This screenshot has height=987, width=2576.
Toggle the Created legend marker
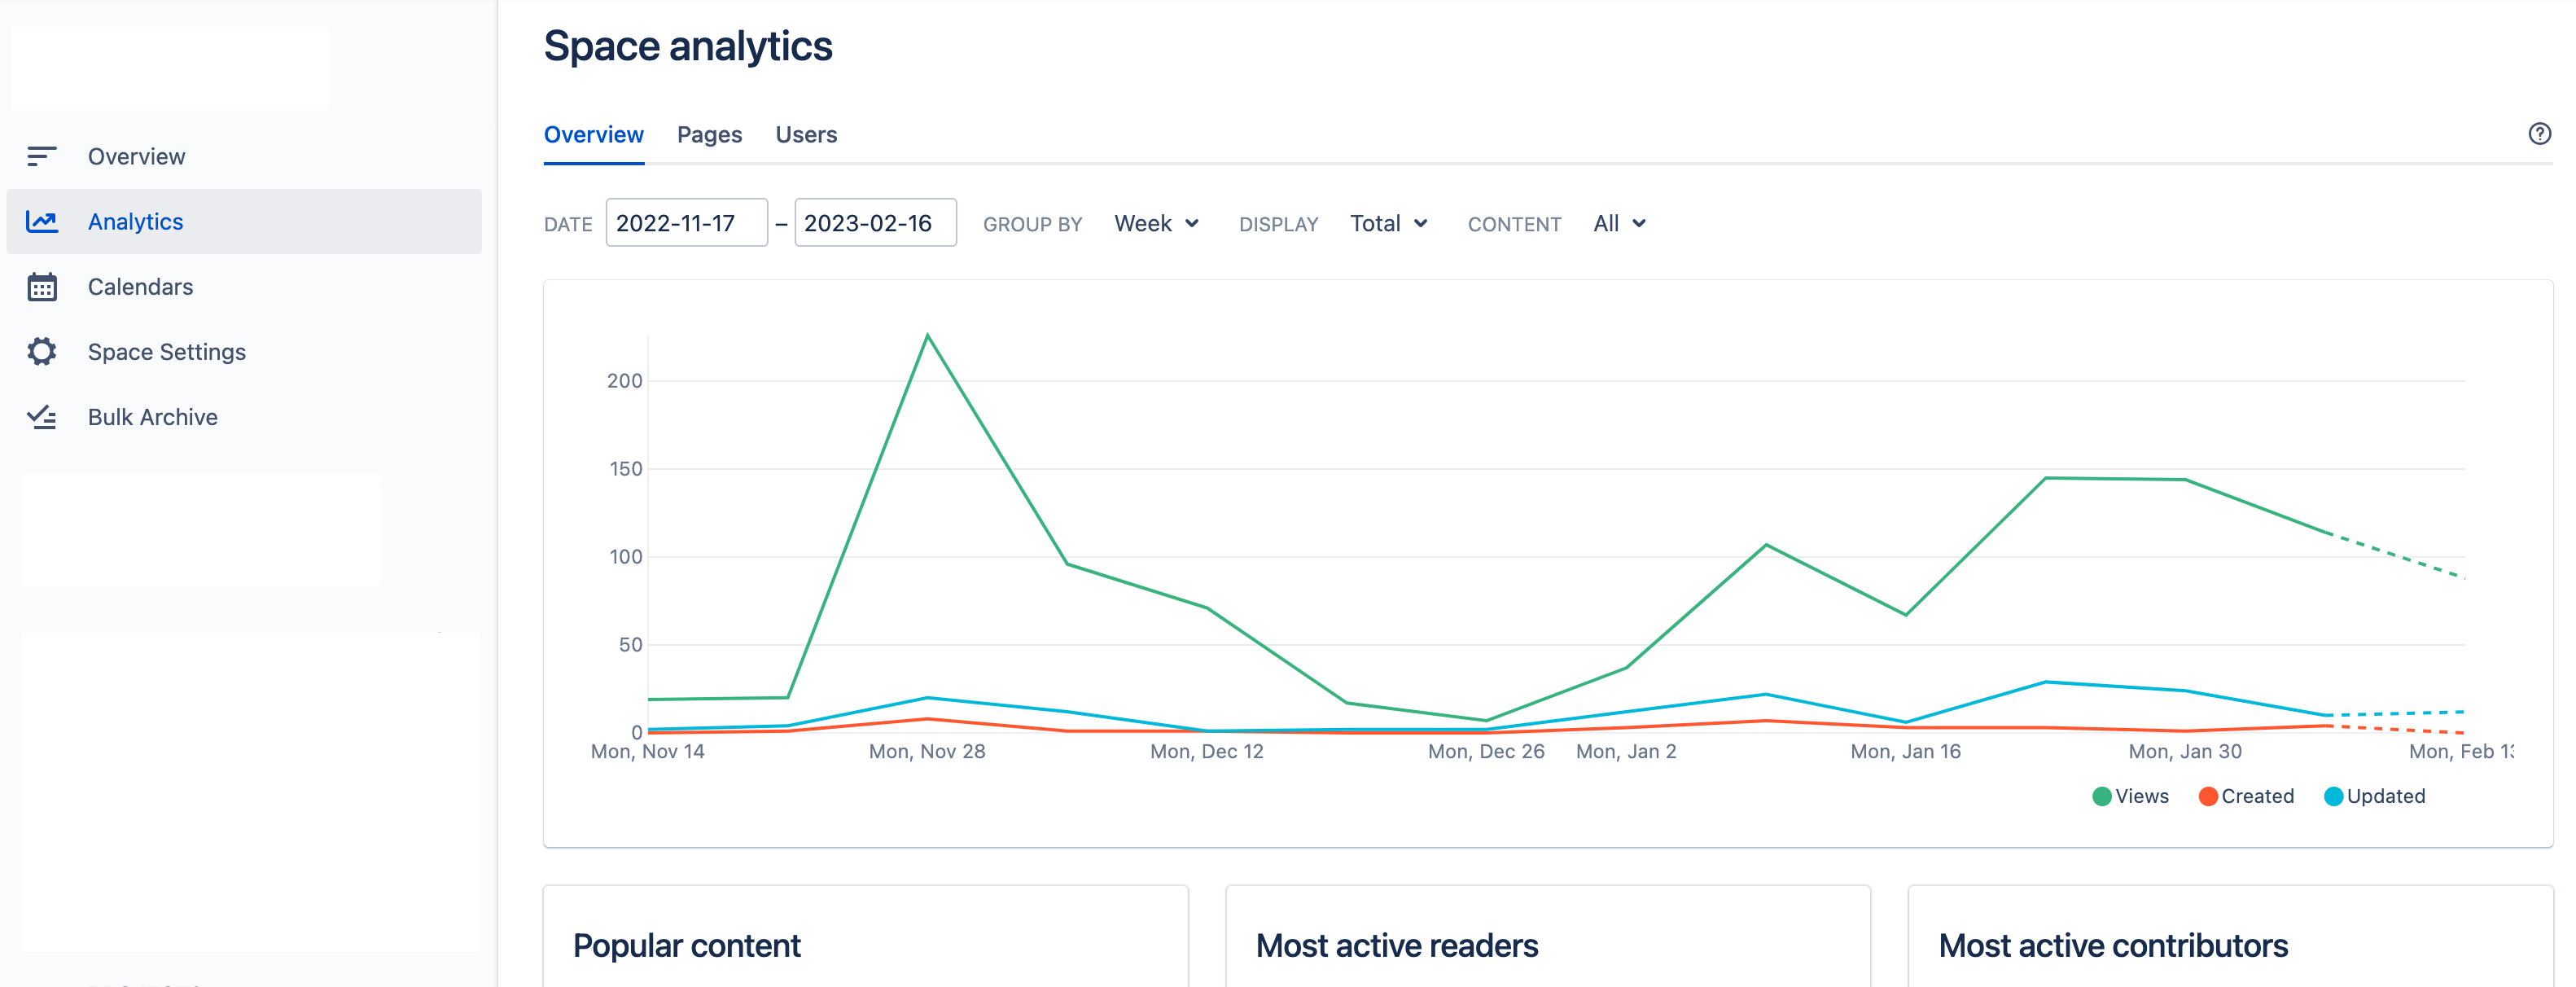point(2208,796)
